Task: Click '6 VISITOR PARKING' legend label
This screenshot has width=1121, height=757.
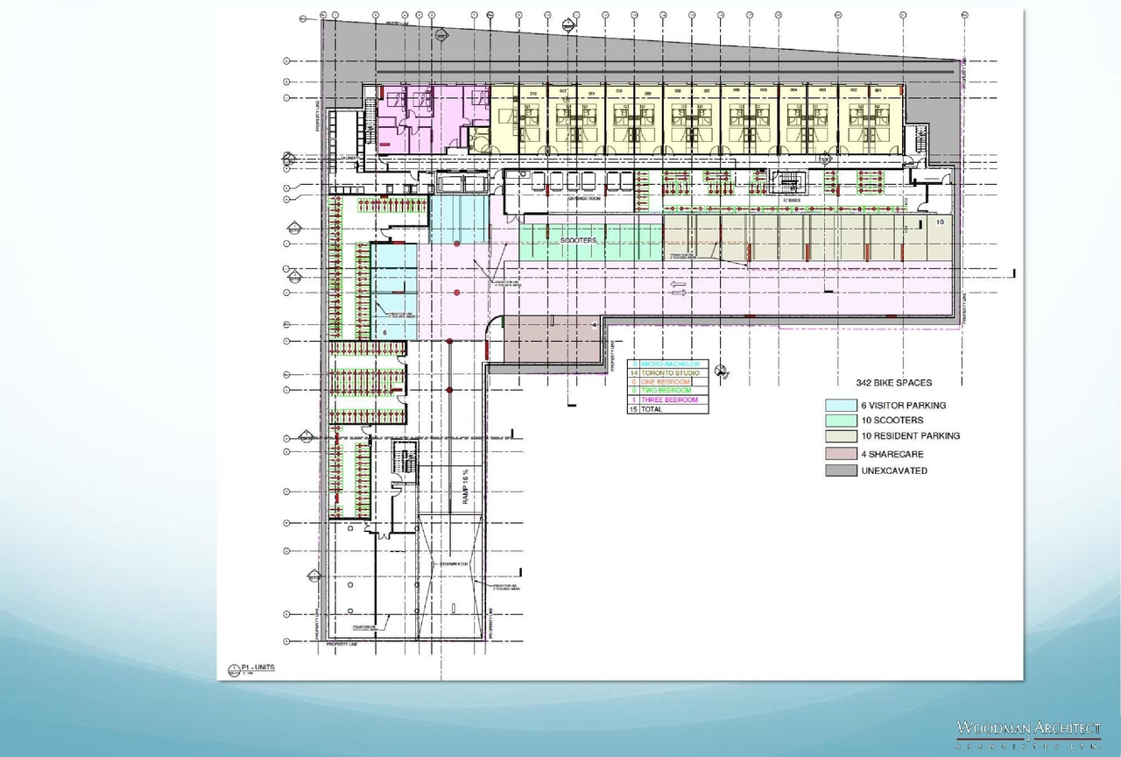Action: [903, 406]
